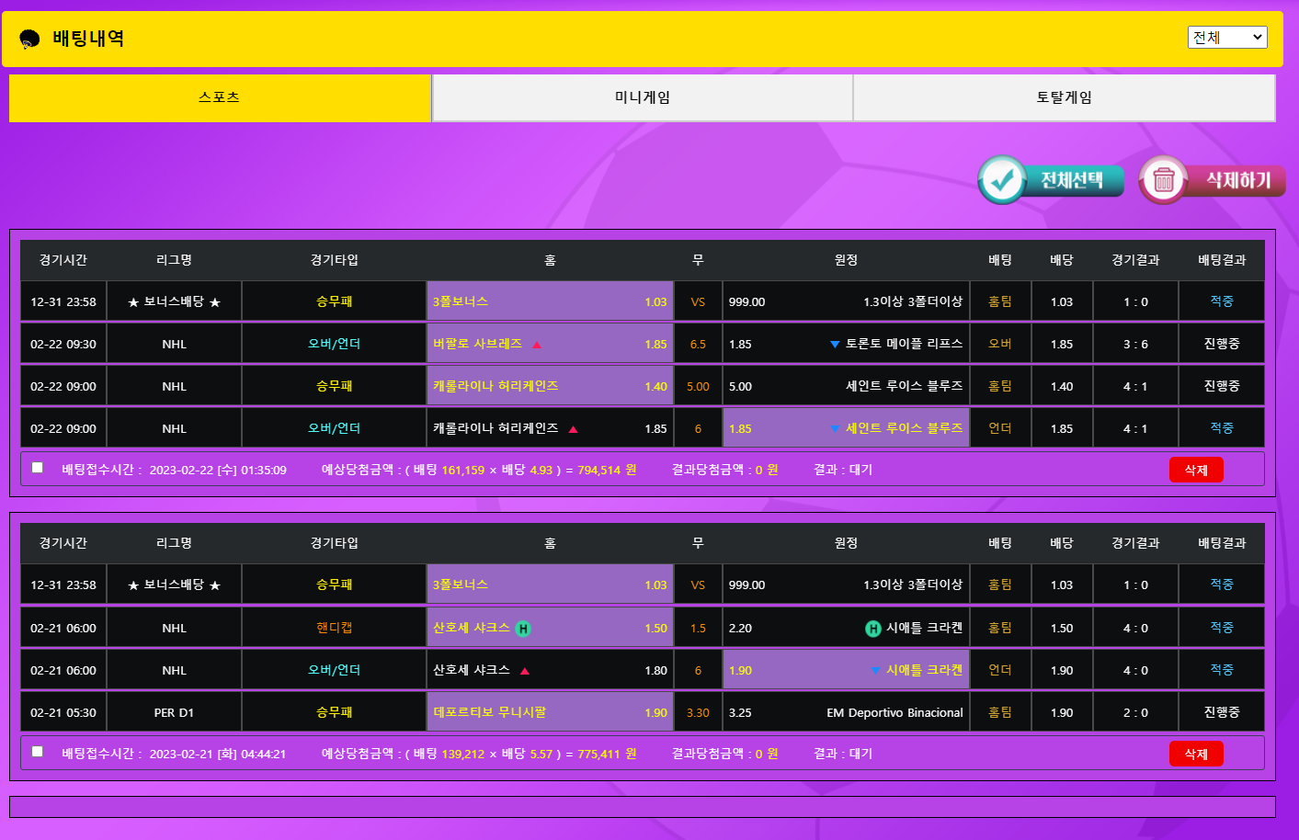Click the highlighted 세인트 루이스 블루즈 1.85 cell
This screenshot has width=1299, height=840.
click(846, 428)
